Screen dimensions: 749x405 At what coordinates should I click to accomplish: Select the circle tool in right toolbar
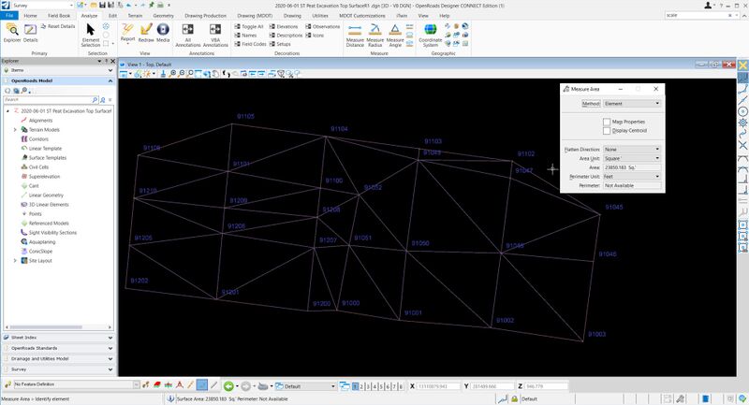pyautogui.click(x=742, y=111)
